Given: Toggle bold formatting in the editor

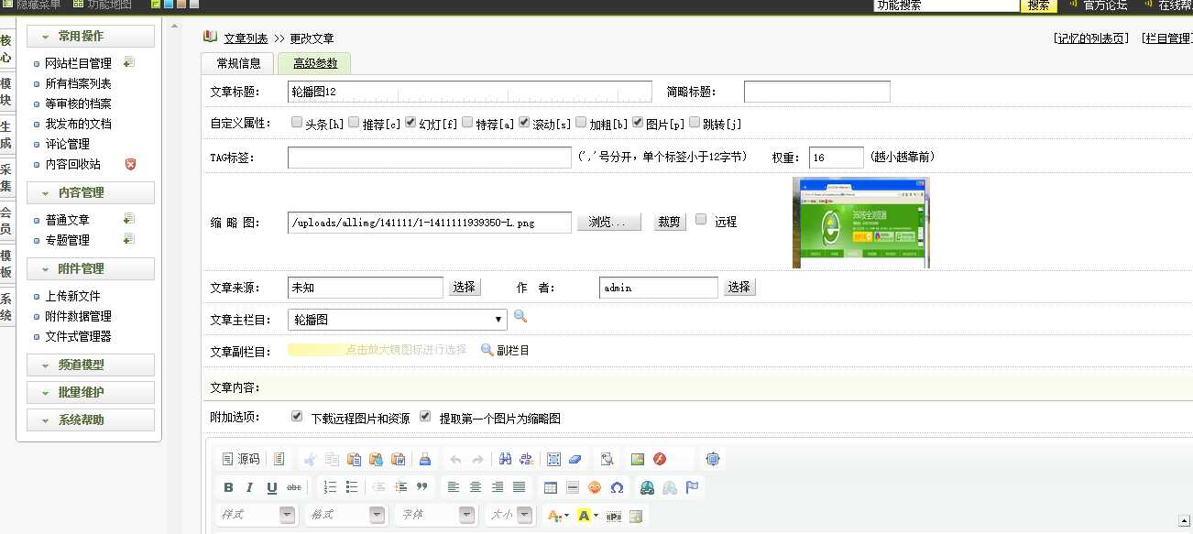Looking at the screenshot, I should pos(229,487).
